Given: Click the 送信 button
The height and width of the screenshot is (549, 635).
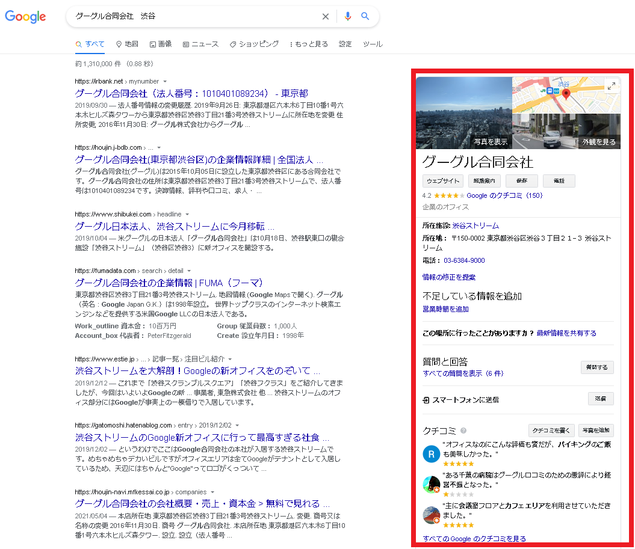Looking at the screenshot, I should tap(601, 399).
